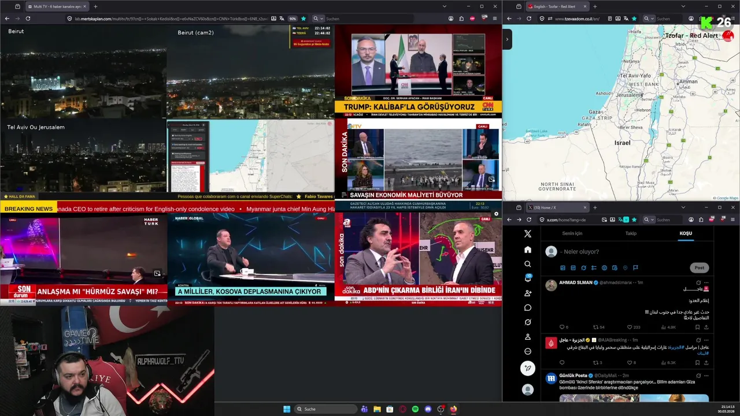Viewport: 740px width, 416px height.
Task: Toggle bookmark star in X window address bar
Action: (634, 220)
